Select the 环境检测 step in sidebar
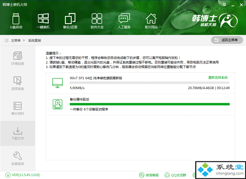This screenshot has width=246, height=179. [18, 58]
